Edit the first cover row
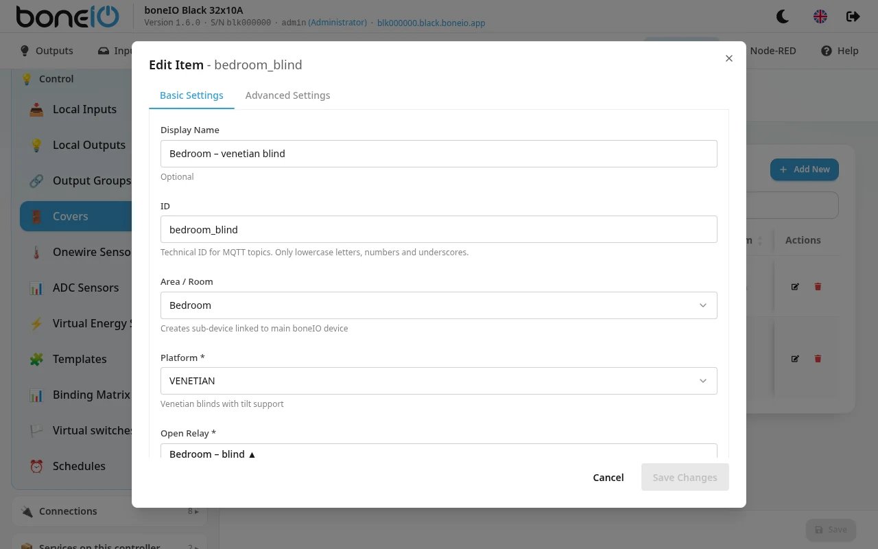Screen dimensions: 878x549 pos(795,286)
